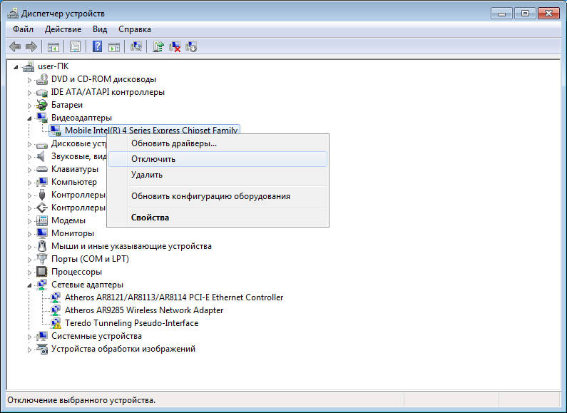Expand the Процессоры node

coord(30,272)
